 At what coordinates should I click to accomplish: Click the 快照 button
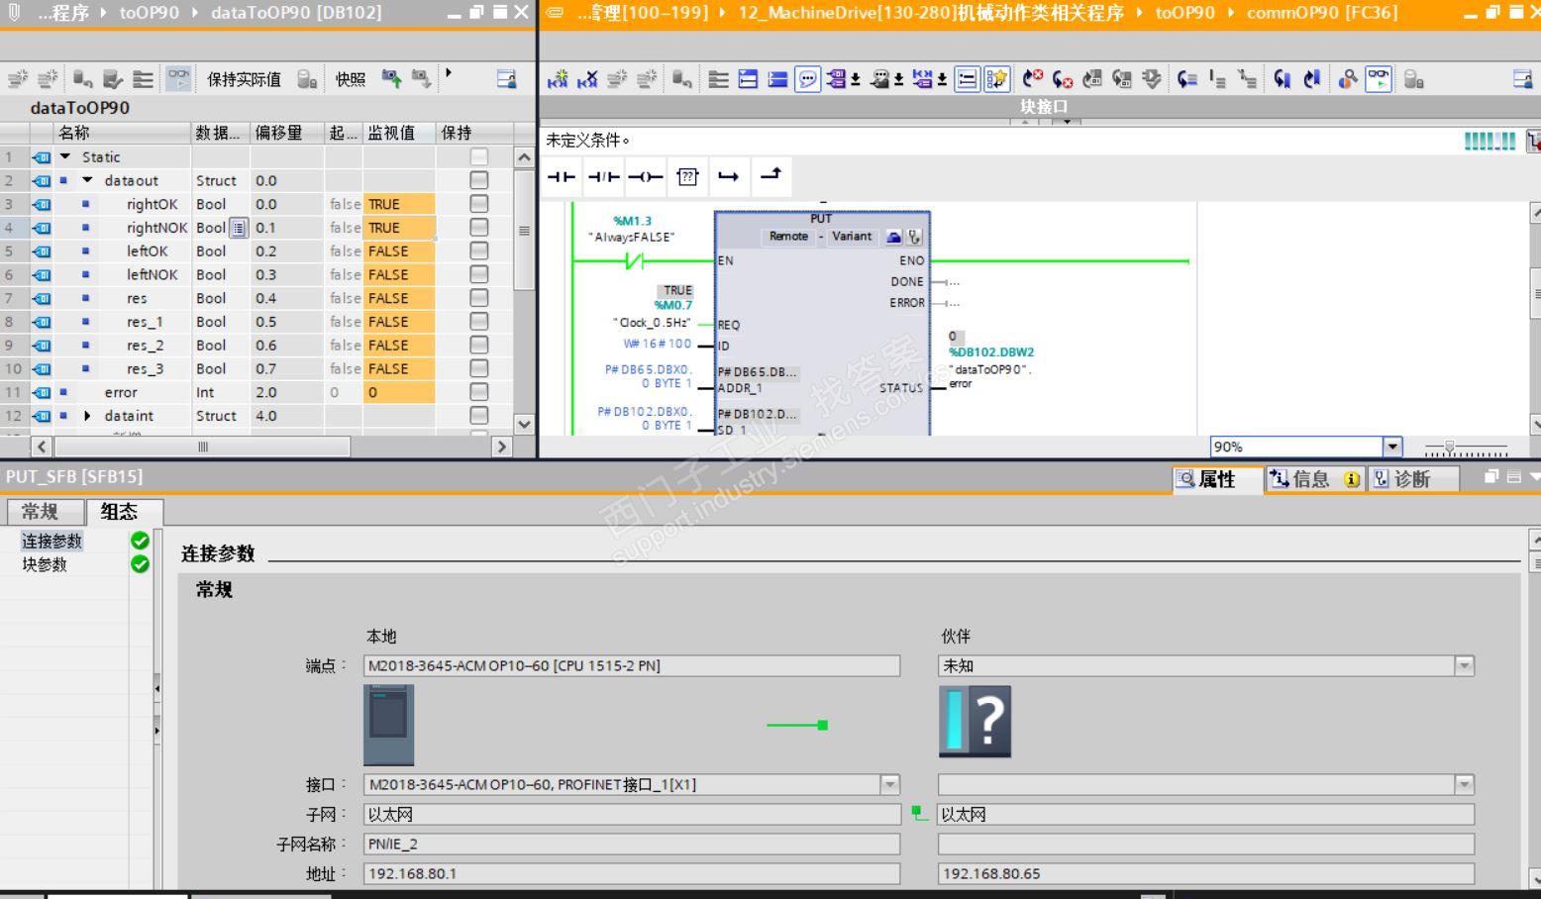tap(351, 79)
